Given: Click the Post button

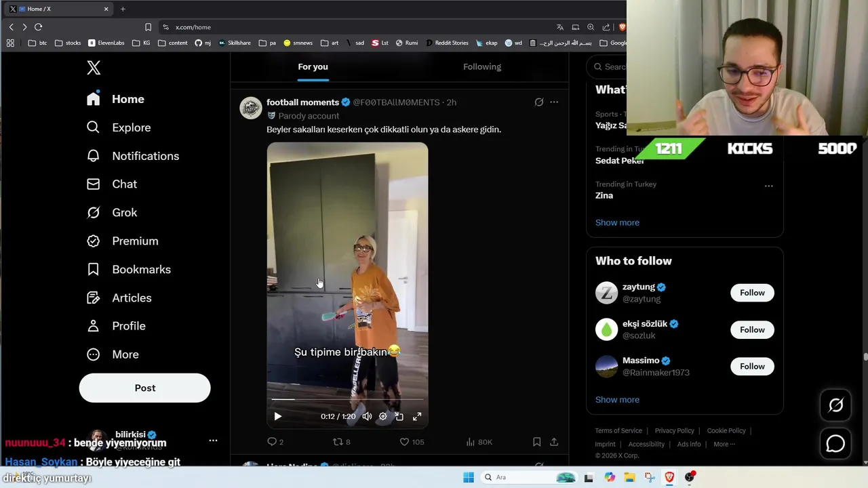Looking at the screenshot, I should point(144,388).
